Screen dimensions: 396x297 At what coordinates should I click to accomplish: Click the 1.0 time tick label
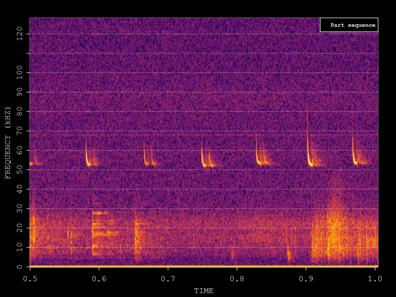coord(375,278)
